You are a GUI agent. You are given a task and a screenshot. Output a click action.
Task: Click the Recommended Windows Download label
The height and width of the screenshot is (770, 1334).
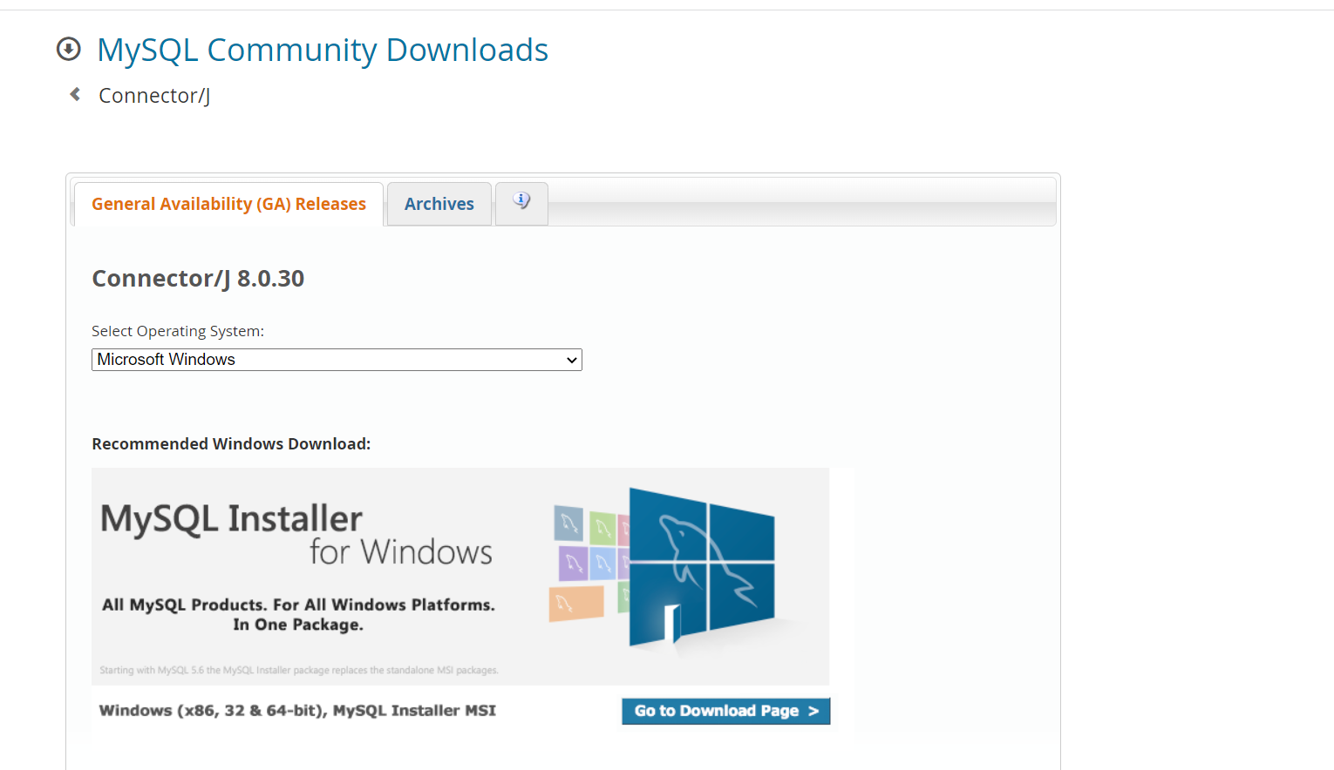click(x=231, y=444)
